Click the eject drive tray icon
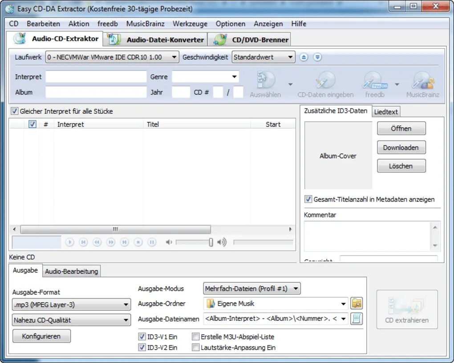The width and height of the screenshot is (454, 363). click(304, 57)
